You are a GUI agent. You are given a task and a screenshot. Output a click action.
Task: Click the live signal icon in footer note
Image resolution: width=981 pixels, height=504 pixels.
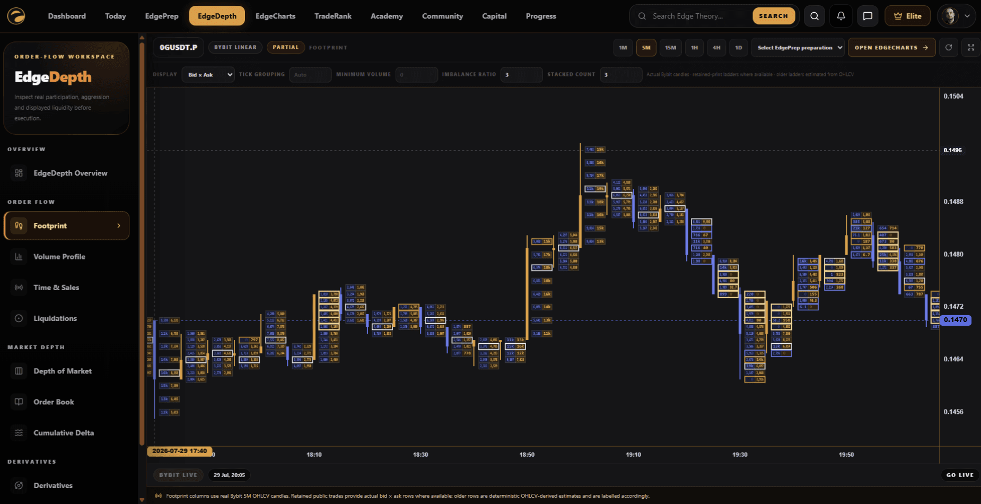pos(158,496)
